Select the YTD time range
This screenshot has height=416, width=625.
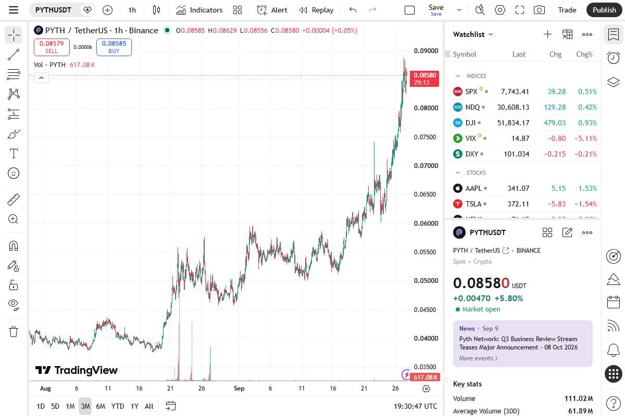(x=118, y=406)
